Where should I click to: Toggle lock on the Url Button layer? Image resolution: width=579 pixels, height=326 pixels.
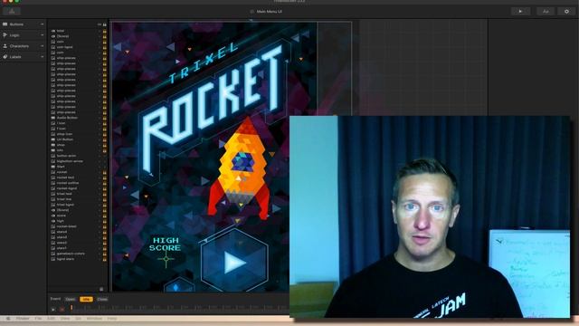pos(105,139)
